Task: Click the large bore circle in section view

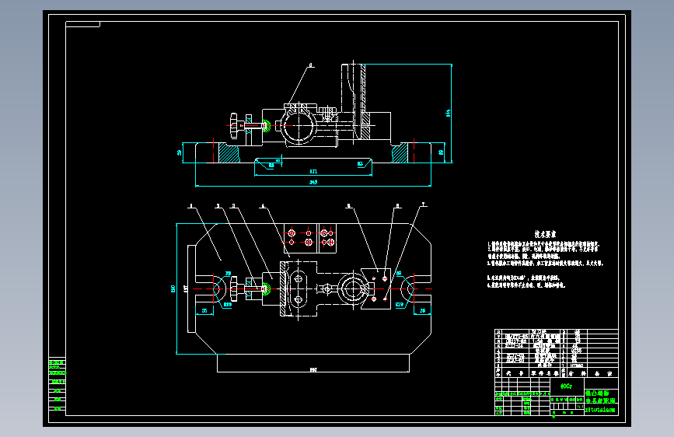Action: 299,126
